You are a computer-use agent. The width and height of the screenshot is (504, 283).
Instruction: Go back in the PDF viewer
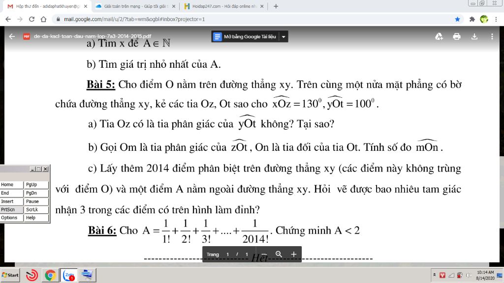12,36
